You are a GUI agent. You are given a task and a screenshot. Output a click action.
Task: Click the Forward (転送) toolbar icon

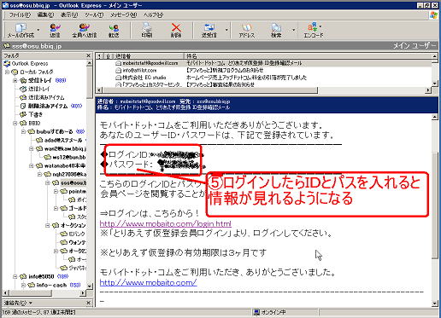point(114,31)
